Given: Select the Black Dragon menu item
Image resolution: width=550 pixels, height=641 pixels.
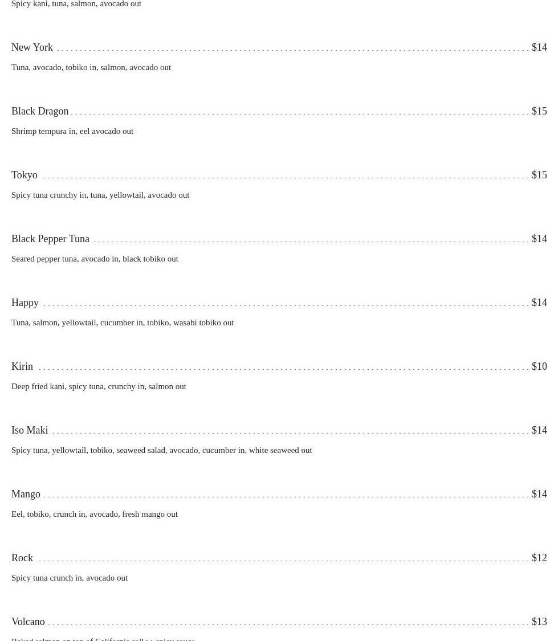Looking at the screenshot, I should 40,111.
